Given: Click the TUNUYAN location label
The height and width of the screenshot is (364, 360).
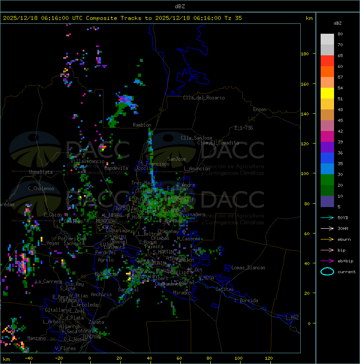Looking at the screenshot, I should pyautogui.click(x=92, y=337).
